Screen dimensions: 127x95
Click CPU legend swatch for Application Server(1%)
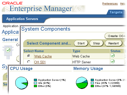tap(35, 80)
